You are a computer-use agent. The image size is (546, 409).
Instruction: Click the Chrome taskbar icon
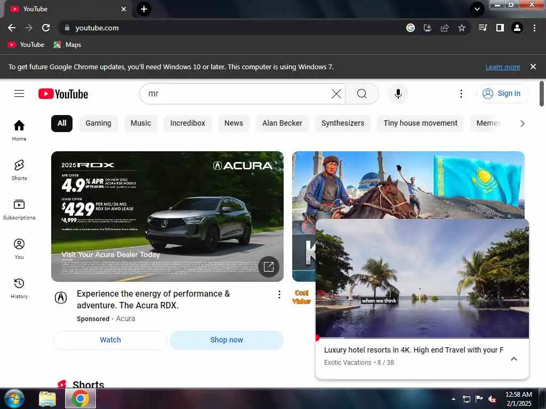[81, 398]
